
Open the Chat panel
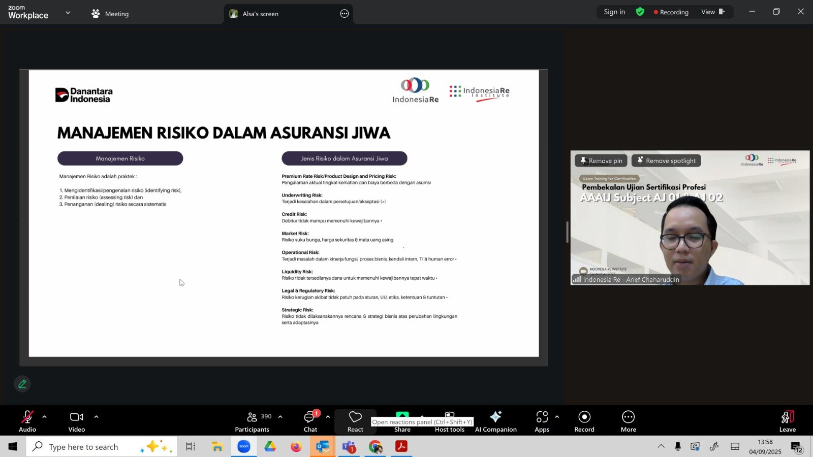pos(310,421)
